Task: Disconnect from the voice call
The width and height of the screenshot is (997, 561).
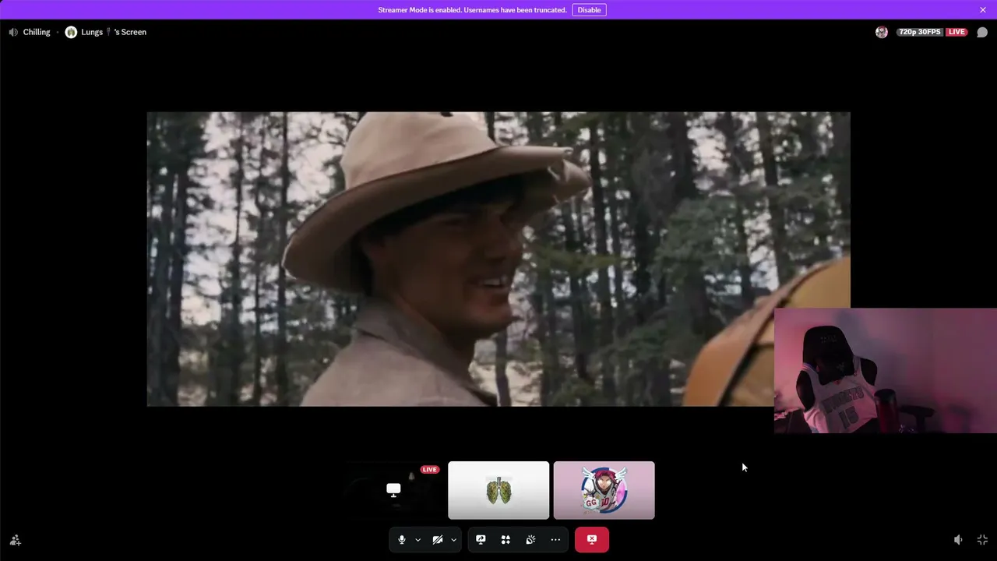Action: (x=592, y=539)
